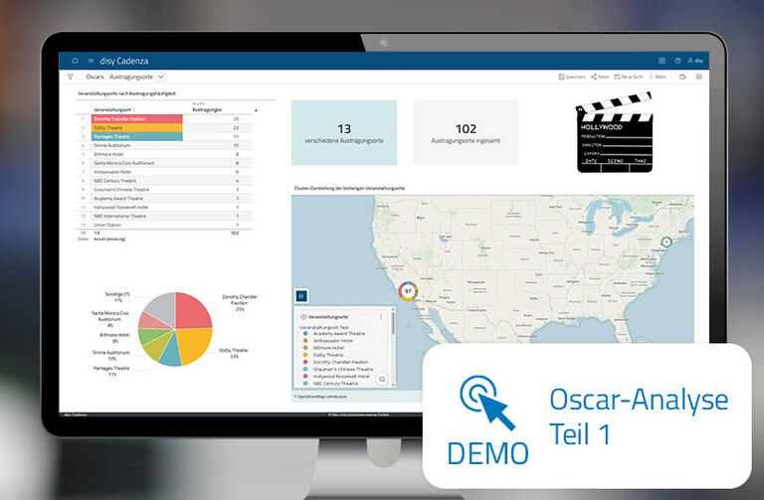Click Grauman's Chinese Theatre legend entry
Image resolution: width=764 pixels, height=500 pixels.
coord(338,369)
